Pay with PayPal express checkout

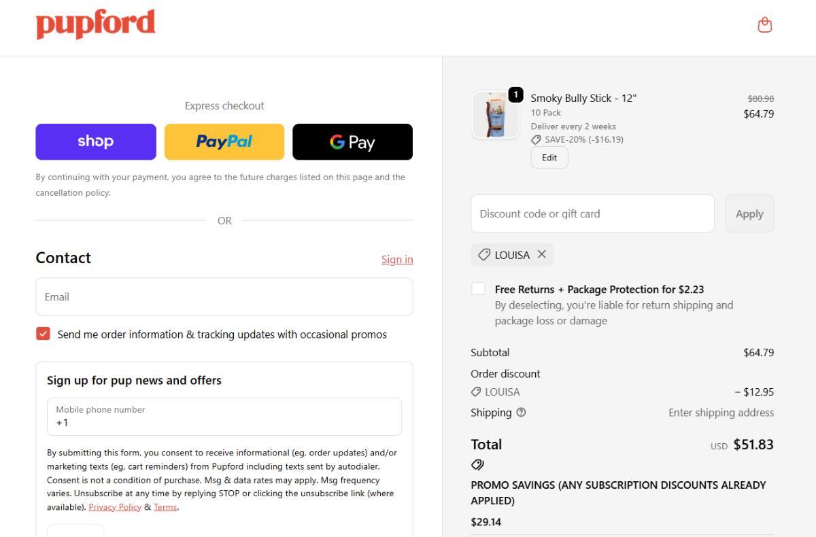click(x=224, y=141)
